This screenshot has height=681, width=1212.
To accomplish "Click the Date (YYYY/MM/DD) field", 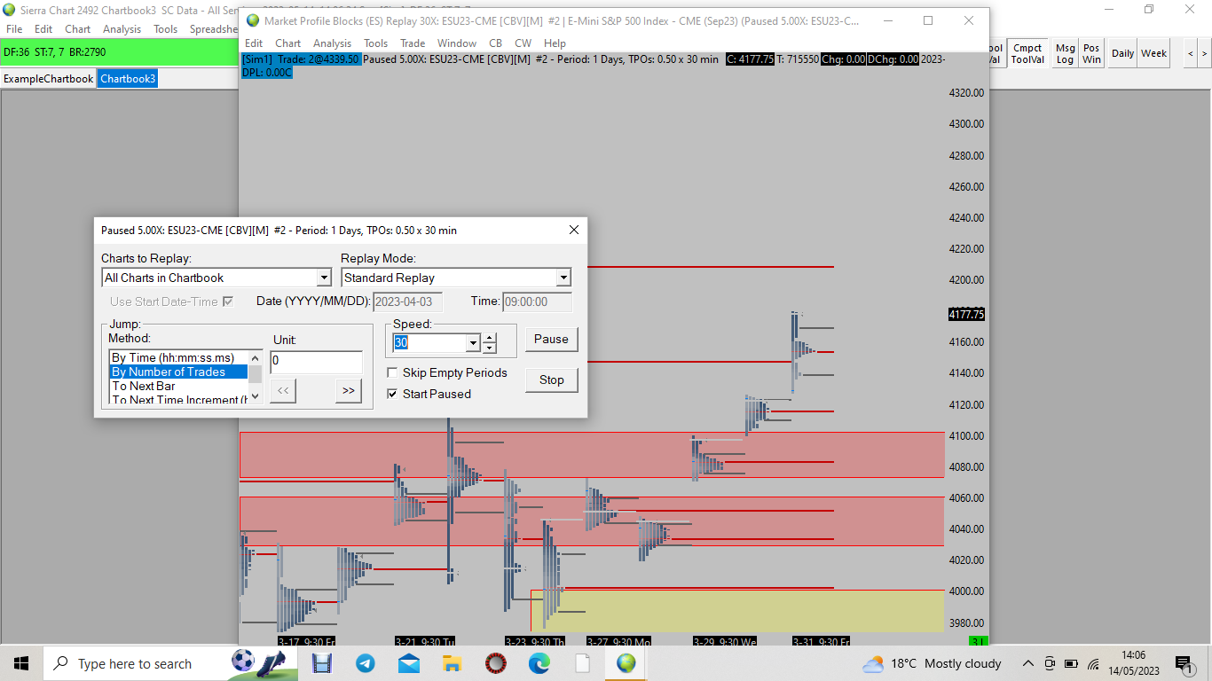I will (407, 301).
